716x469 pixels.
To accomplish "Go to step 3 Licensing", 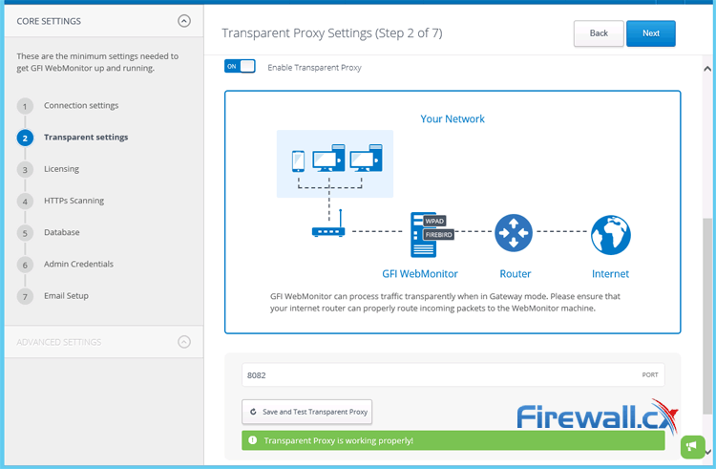I will (x=62, y=169).
